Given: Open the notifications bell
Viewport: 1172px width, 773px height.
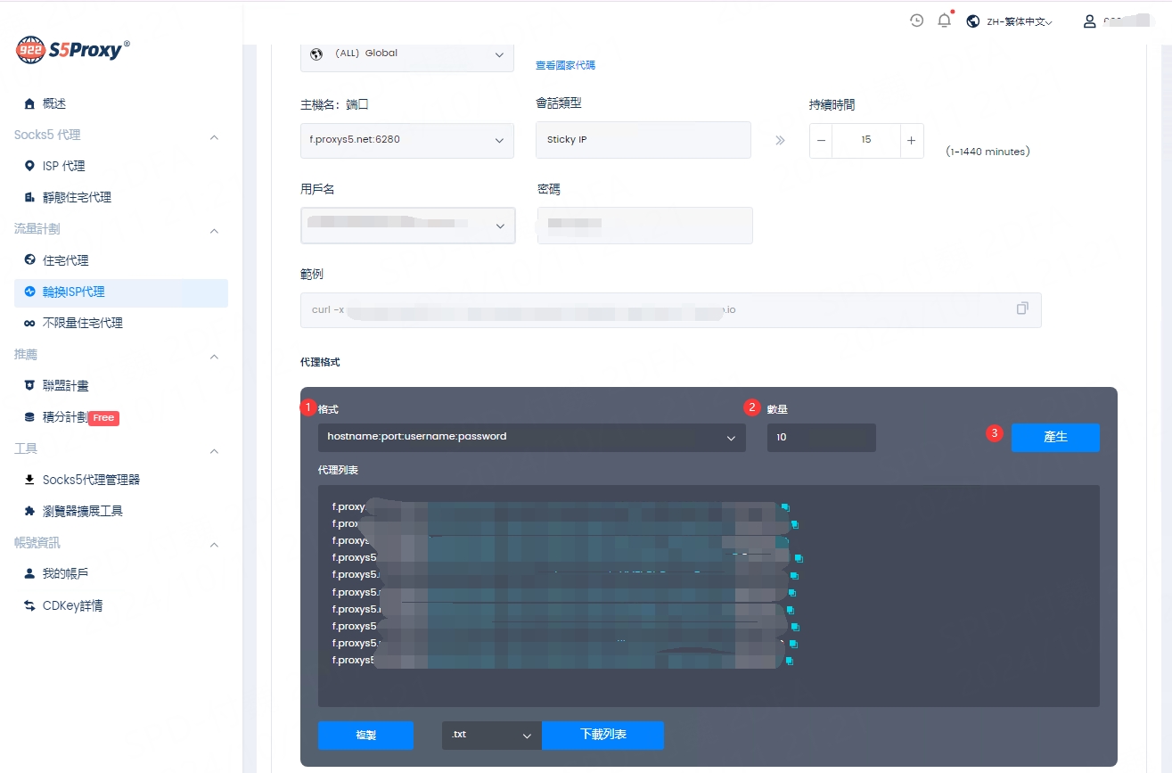Looking at the screenshot, I should (944, 21).
